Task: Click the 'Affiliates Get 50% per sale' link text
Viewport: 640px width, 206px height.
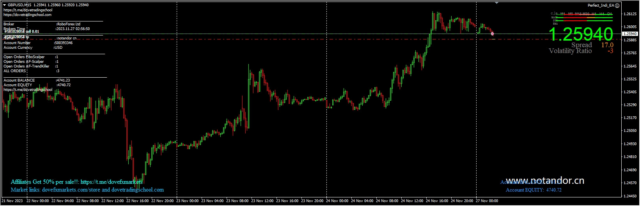Action: [77, 182]
